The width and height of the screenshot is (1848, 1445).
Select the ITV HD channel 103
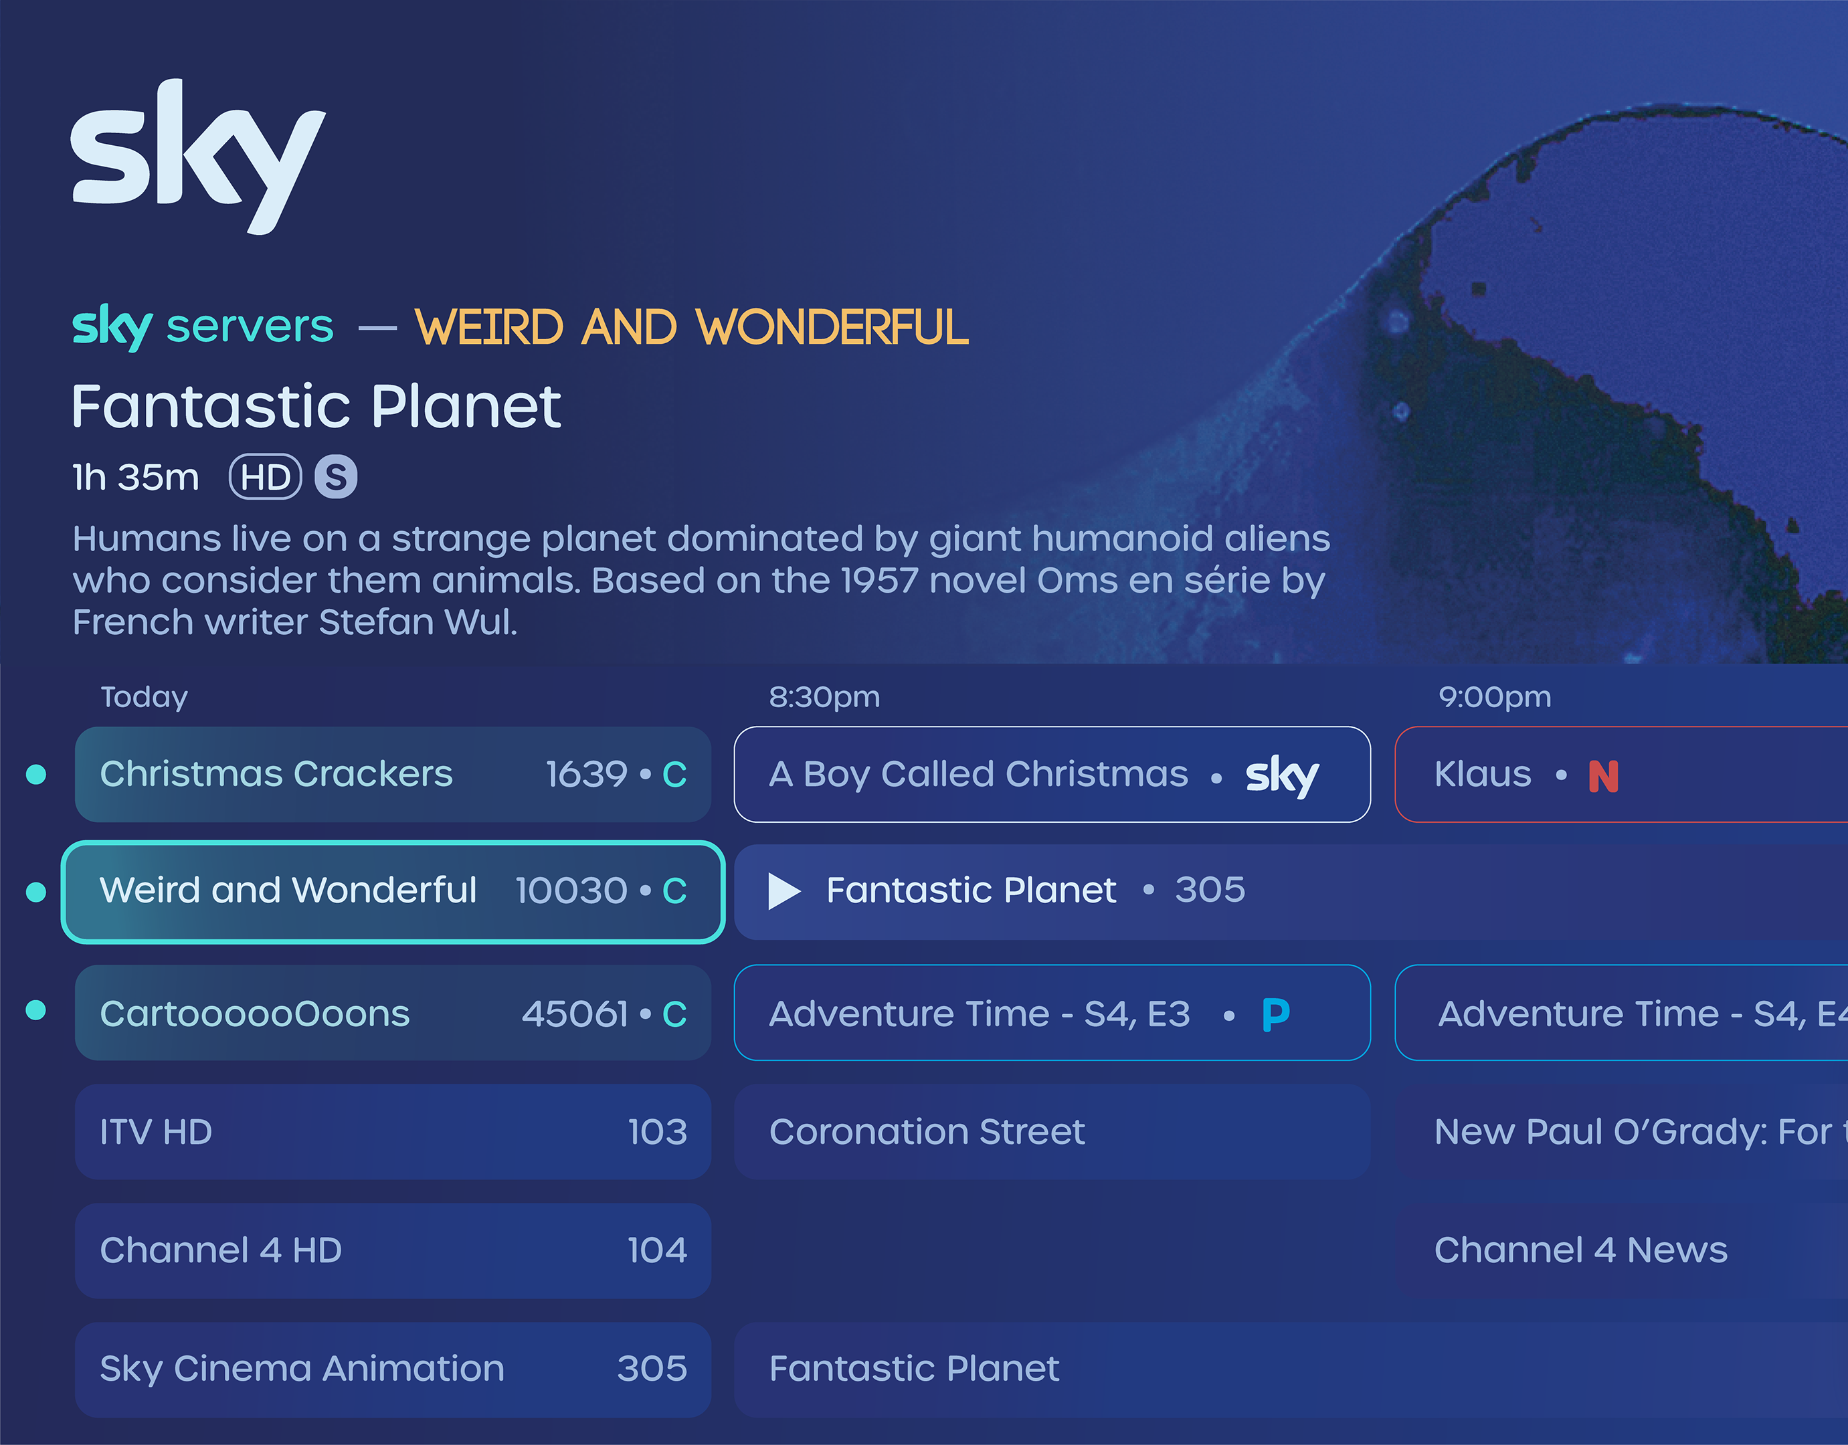[x=393, y=1132]
